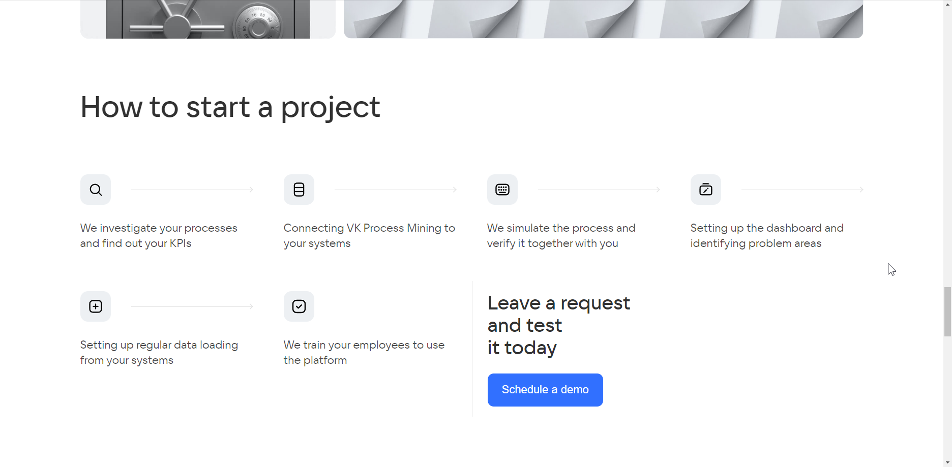Click the Schedule a demo button
Image resolution: width=952 pixels, height=467 pixels.
point(545,390)
